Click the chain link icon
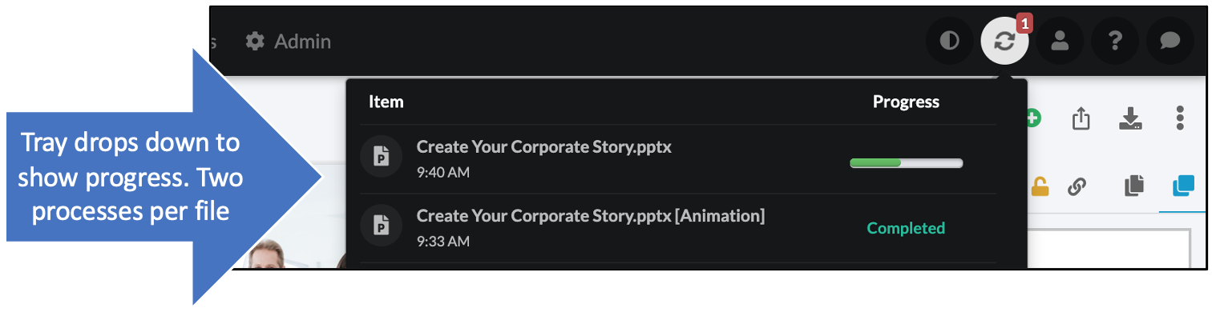 (1077, 187)
